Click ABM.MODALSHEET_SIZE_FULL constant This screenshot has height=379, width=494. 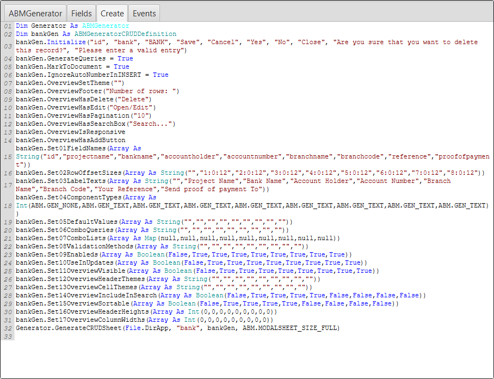[x=289, y=328]
